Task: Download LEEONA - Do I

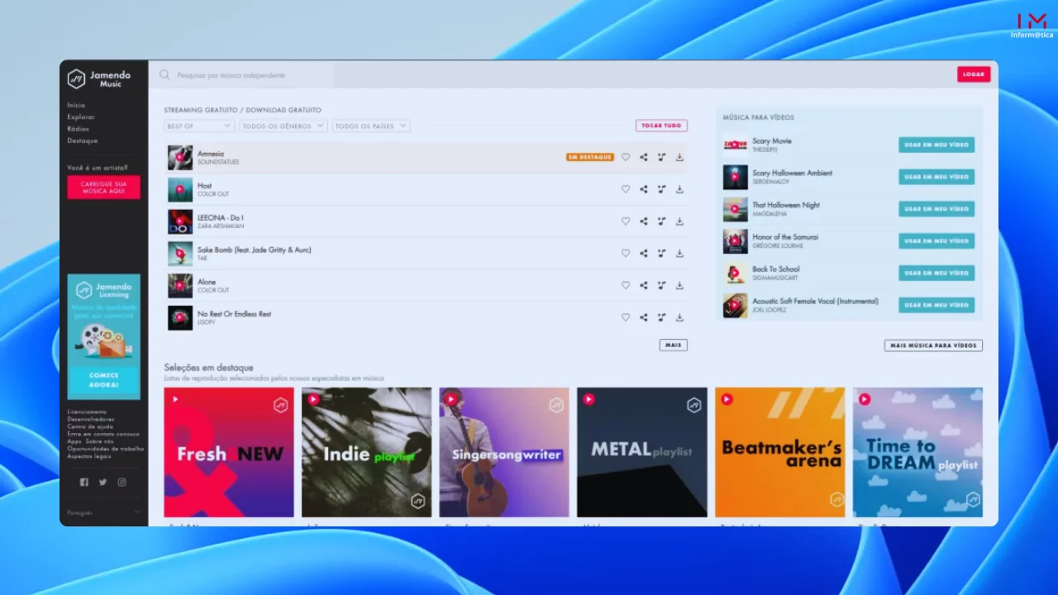Action: (x=679, y=221)
